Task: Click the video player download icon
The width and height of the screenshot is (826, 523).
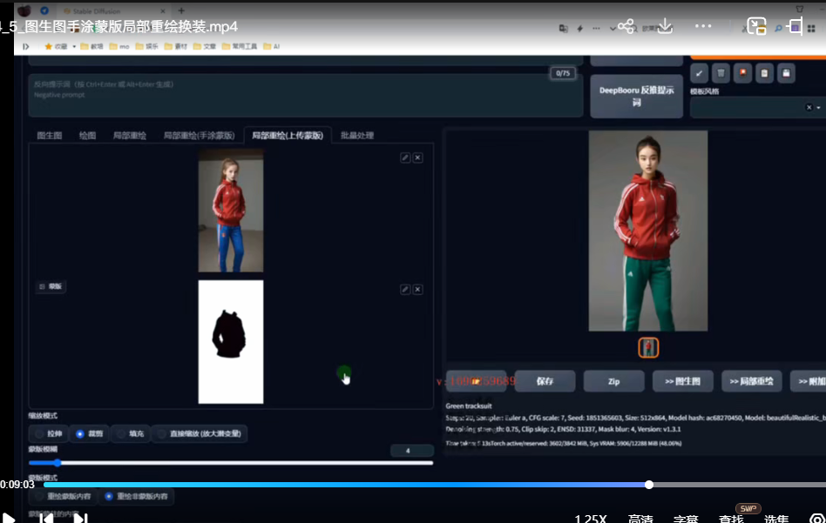Action: (x=666, y=26)
